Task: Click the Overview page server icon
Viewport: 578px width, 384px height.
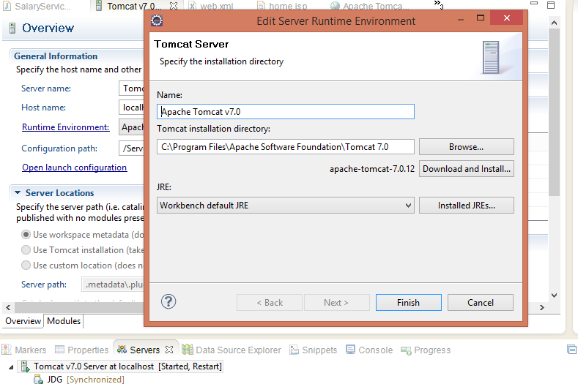Action: point(12,28)
